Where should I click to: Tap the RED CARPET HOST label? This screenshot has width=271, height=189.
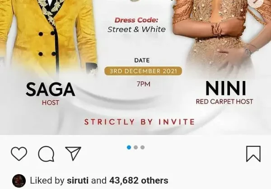(224, 102)
